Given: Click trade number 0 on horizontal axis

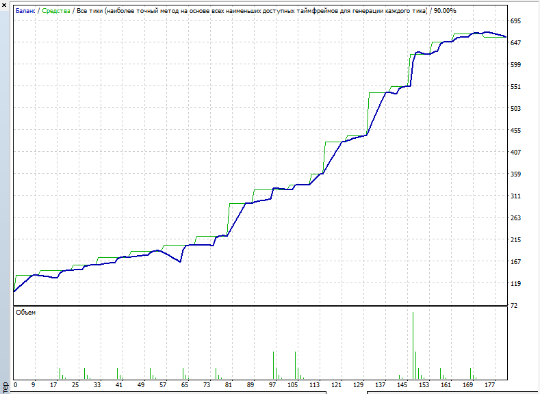Looking at the screenshot, I should (15, 385).
